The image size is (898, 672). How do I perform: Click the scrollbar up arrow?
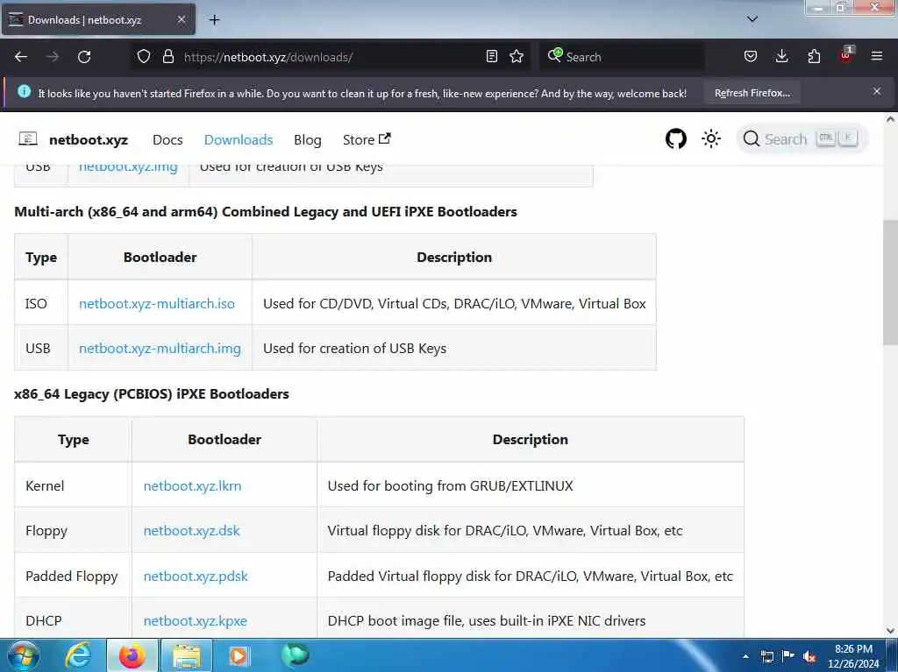pyautogui.click(x=890, y=120)
